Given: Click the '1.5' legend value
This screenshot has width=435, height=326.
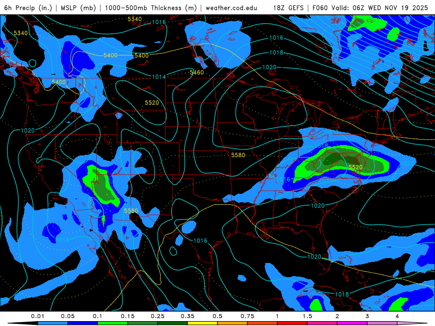Looking at the screenshot, I should [307, 316].
